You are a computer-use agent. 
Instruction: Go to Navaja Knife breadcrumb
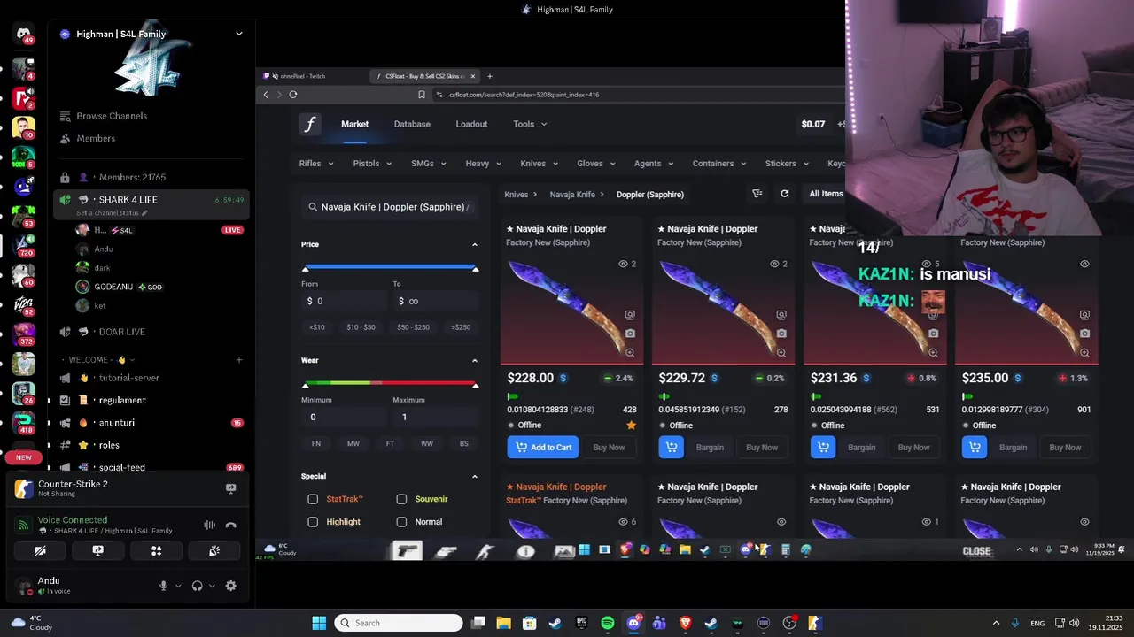point(572,194)
